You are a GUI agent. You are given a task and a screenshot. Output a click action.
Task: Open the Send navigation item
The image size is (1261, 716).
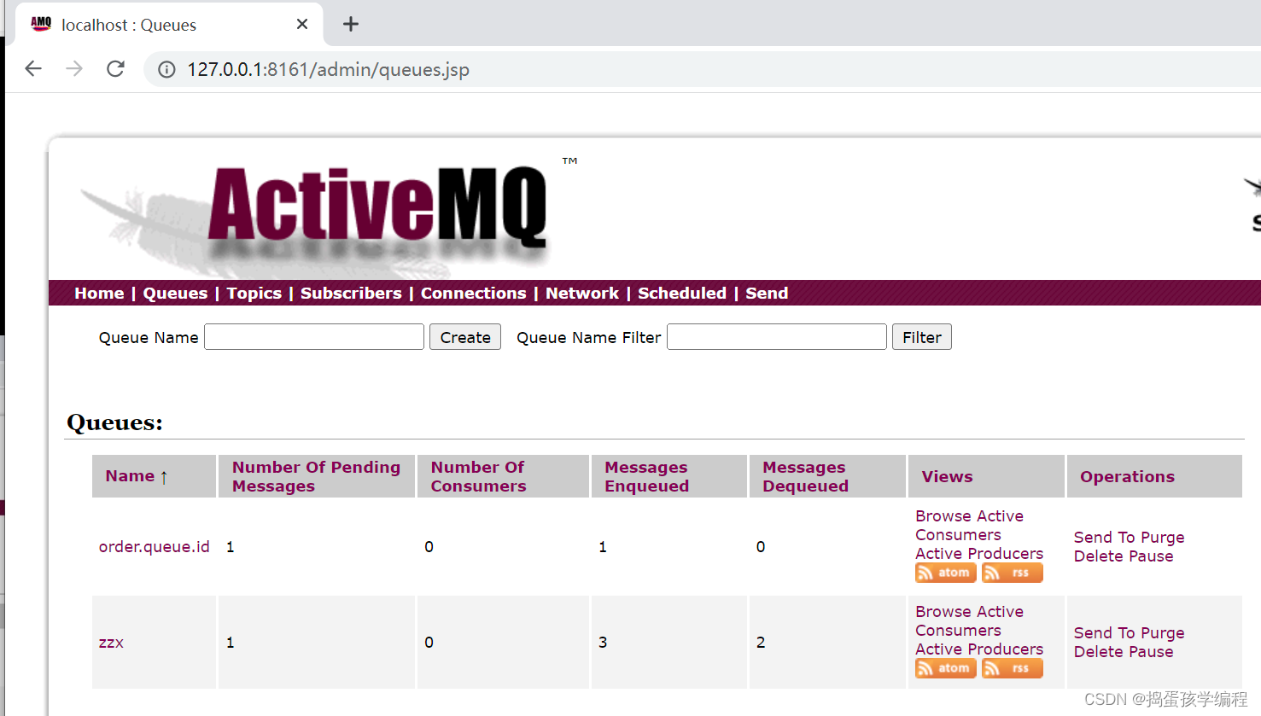pyautogui.click(x=767, y=293)
